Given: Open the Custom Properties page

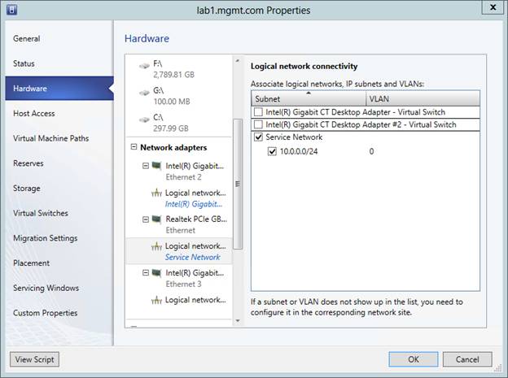Looking at the screenshot, I should (x=46, y=313).
